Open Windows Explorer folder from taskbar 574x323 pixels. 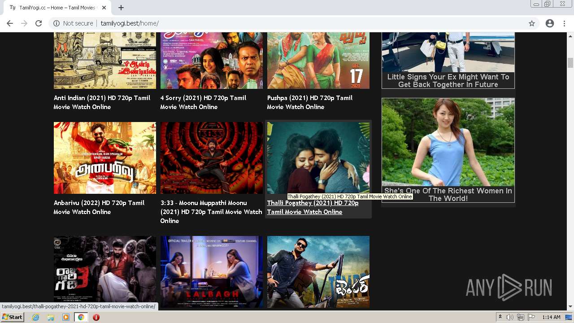point(51,317)
